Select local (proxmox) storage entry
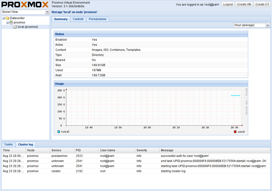This screenshot has height=191, width=272. pyautogui.click(x=28, y=27)
